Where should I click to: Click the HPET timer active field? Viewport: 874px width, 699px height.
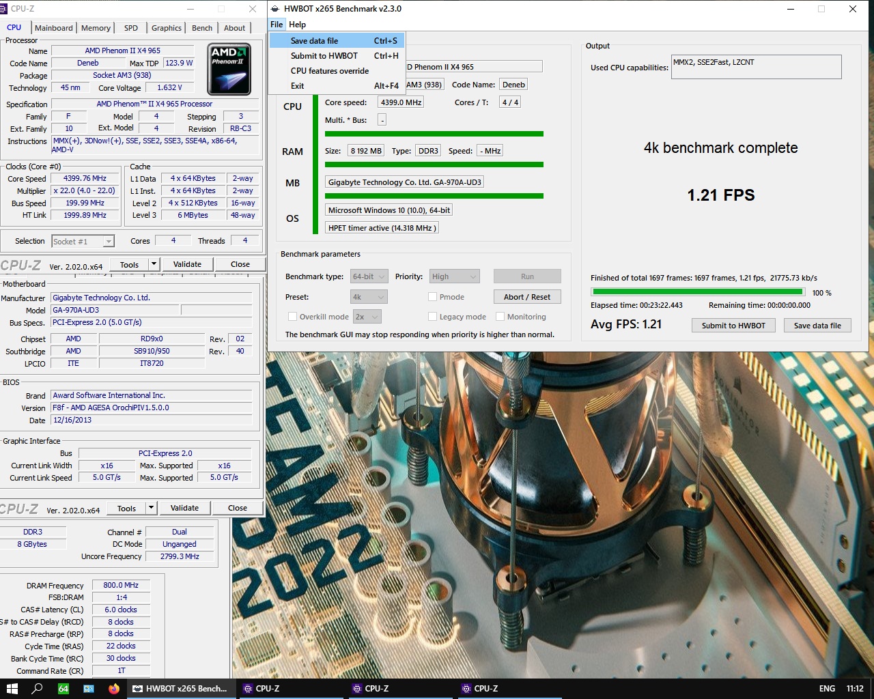point(381,228)
